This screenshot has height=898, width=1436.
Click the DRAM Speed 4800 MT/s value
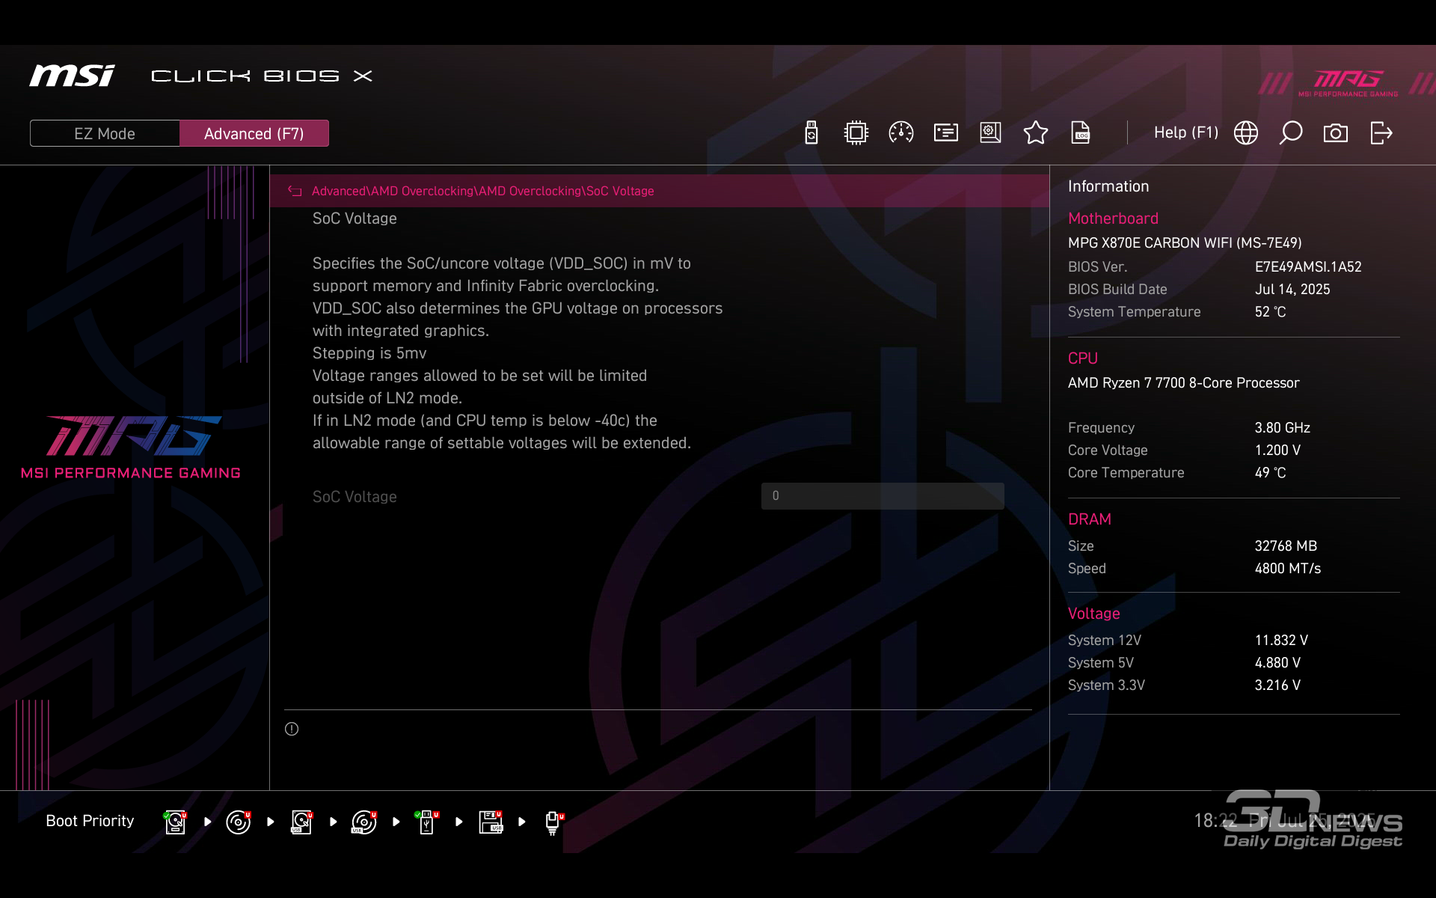1288,569
